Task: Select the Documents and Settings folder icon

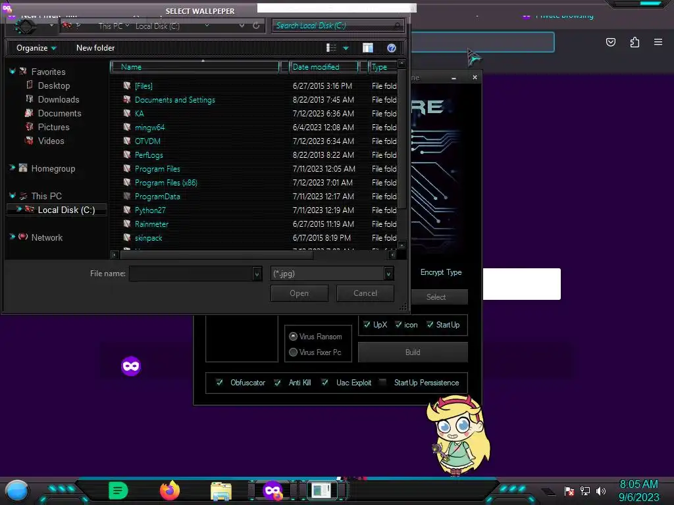Action: pyautogui.click(x=127, y=100)
